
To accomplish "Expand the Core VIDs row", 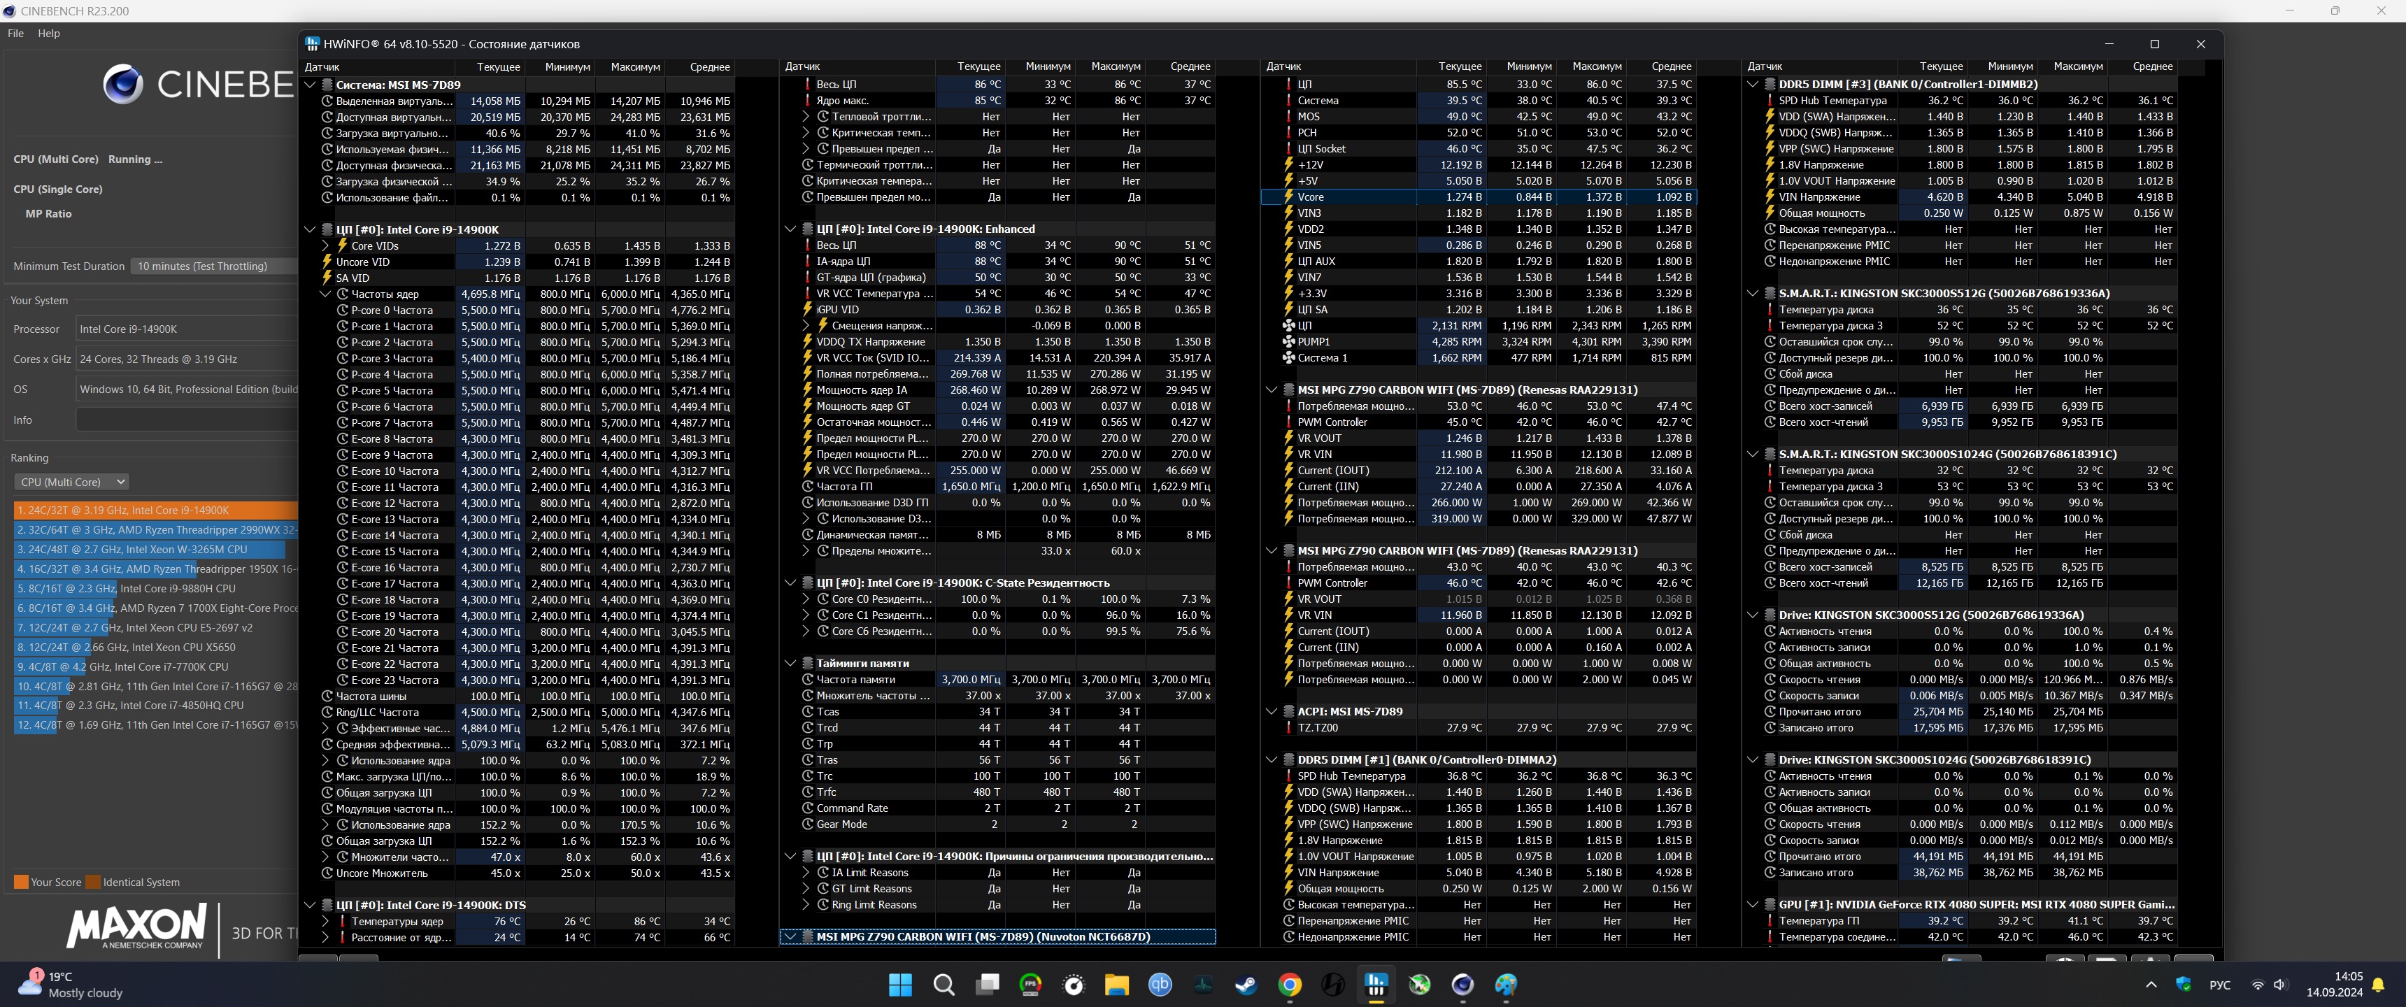I will pyautogui.click(x=326, y=245).
